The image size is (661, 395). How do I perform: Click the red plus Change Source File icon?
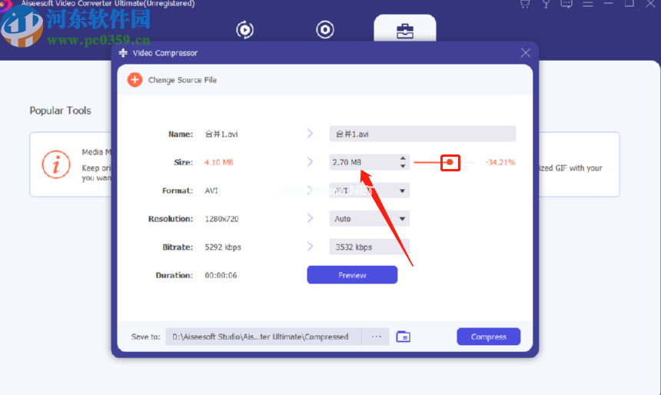135,80
